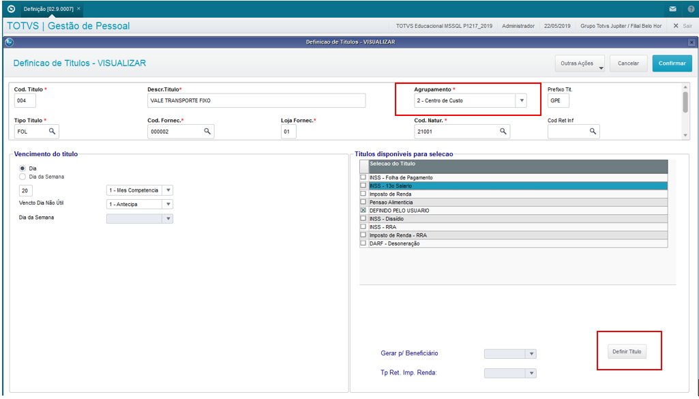Image resolution: width=699 pixels, height=399 pixels.
Task: Click the Administrador user label
Action: 518,26
